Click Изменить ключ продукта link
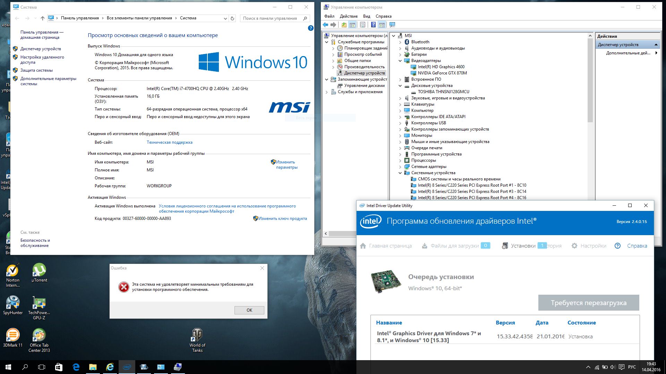666x374 pixels. [282, 219]
